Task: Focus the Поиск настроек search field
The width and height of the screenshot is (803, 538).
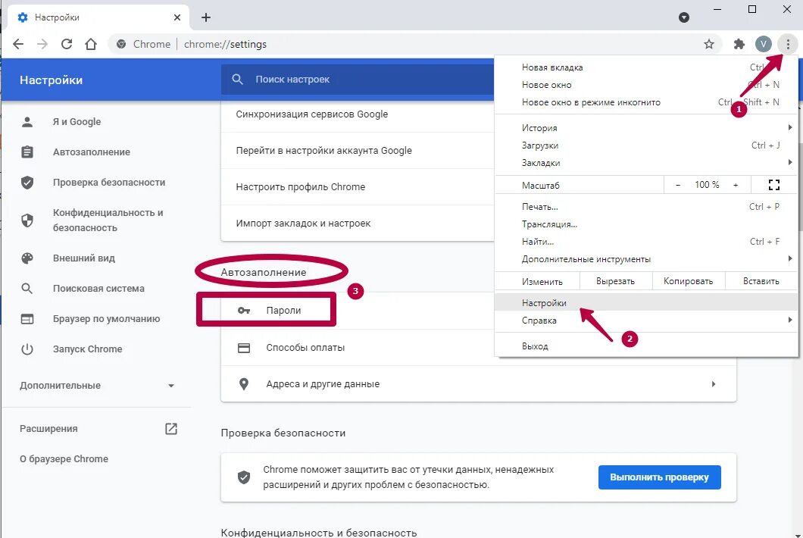Action: (358, 80)
